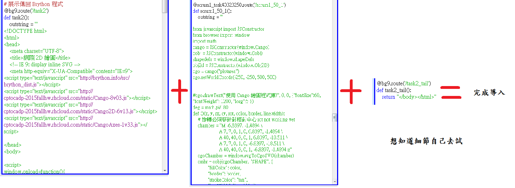Click the '<!-- IE 9: display inline SVG -->' comment

(x=45, y=65)
